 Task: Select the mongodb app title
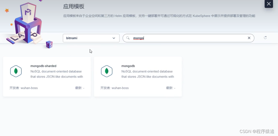pyautogui.click(x=128, y=66)
